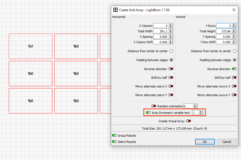This screenshot has height=160, width=241.
Task: Increase X Columns using the up arrow
Action: pyautogui.click(x=170, y=24)
